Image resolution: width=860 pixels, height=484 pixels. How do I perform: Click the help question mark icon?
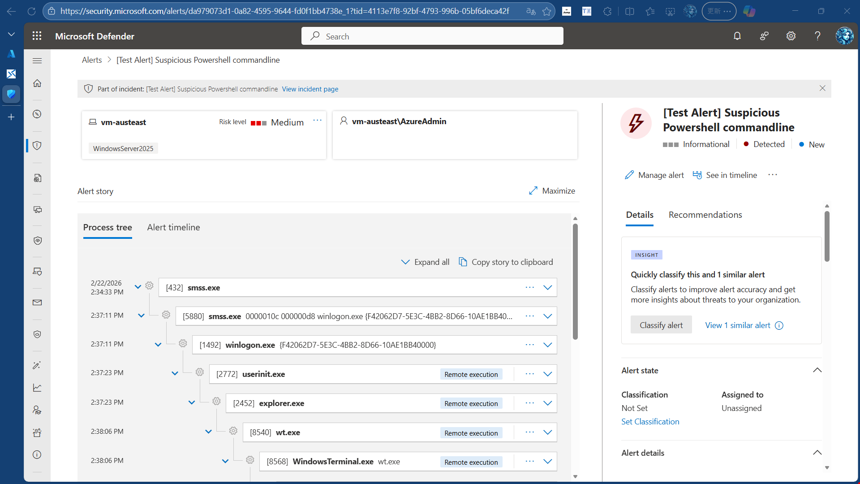click(817, 36)
